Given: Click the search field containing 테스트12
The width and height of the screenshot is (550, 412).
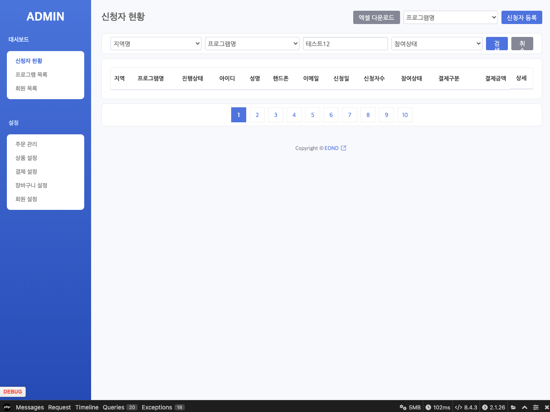Looking at the screenshot, I should tap(345, 44).
